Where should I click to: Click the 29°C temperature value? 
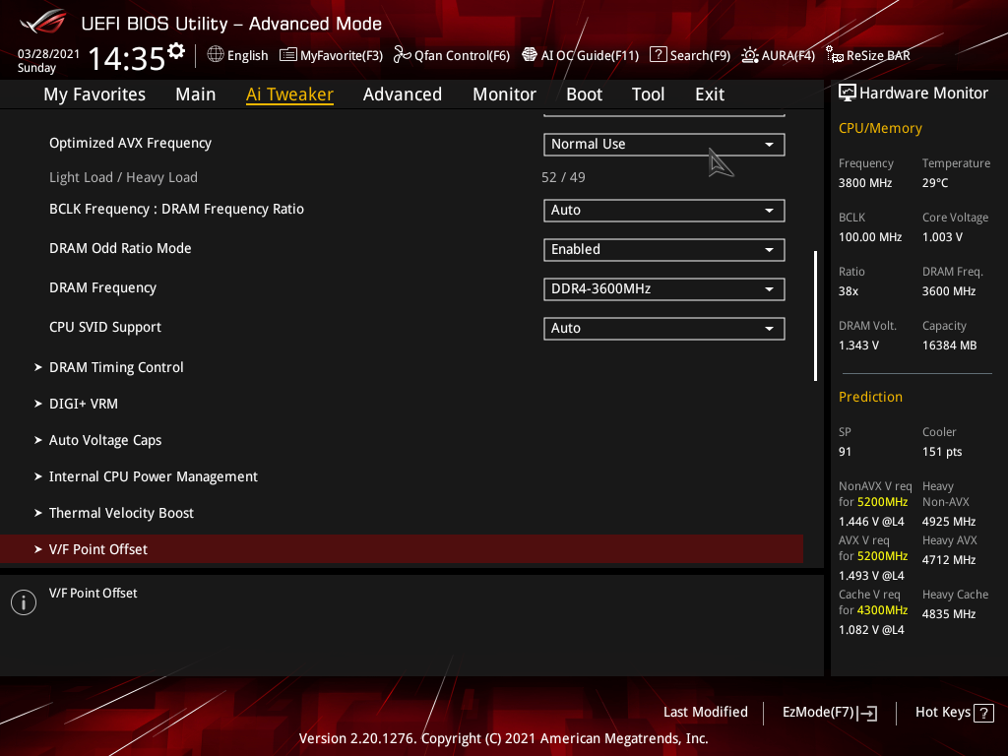point(935,183)
